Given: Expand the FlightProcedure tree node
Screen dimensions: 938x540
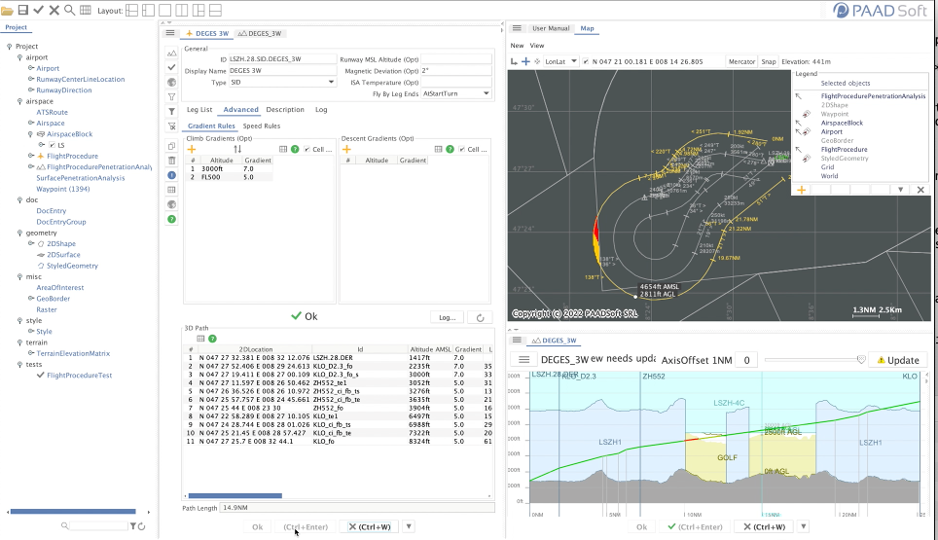Looking at the screenshot, I should pos(31,156).
